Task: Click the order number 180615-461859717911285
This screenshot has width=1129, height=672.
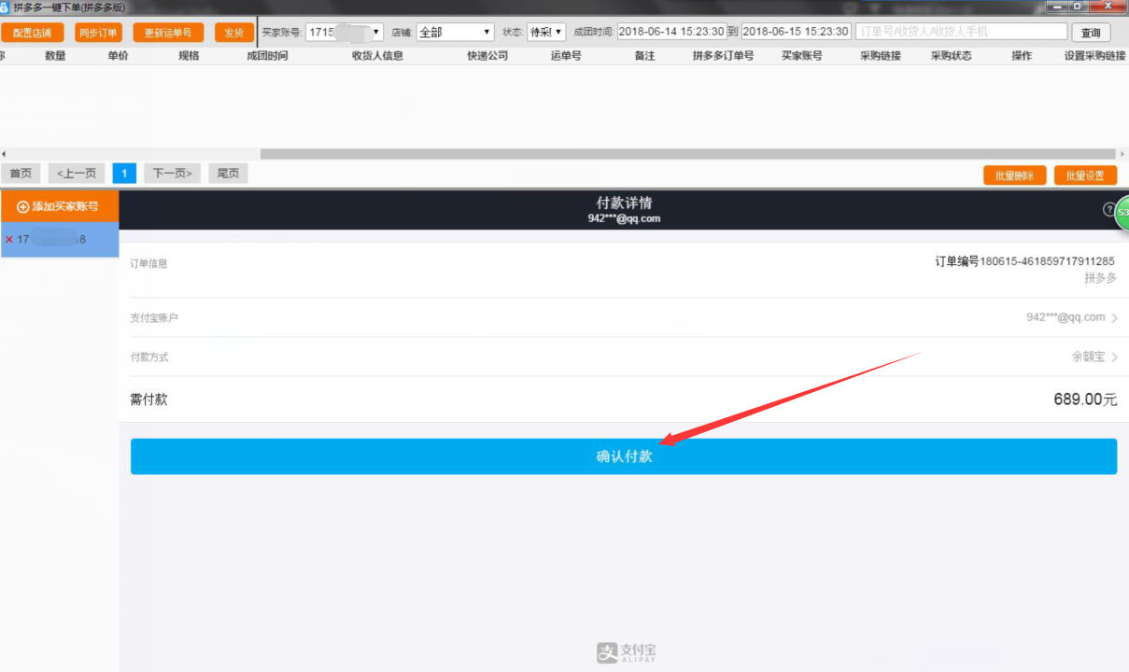Action: pyautogui.click(x=1047, y=261)
